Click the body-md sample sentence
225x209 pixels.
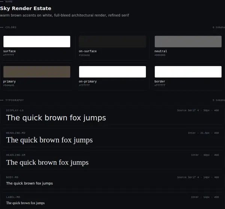pos(29,183)
